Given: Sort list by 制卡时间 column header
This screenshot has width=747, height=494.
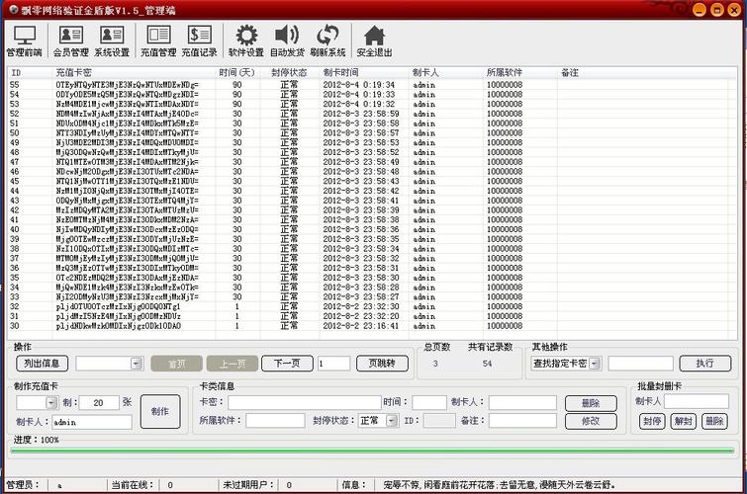Looking at the screenshot, I should 341,73.
